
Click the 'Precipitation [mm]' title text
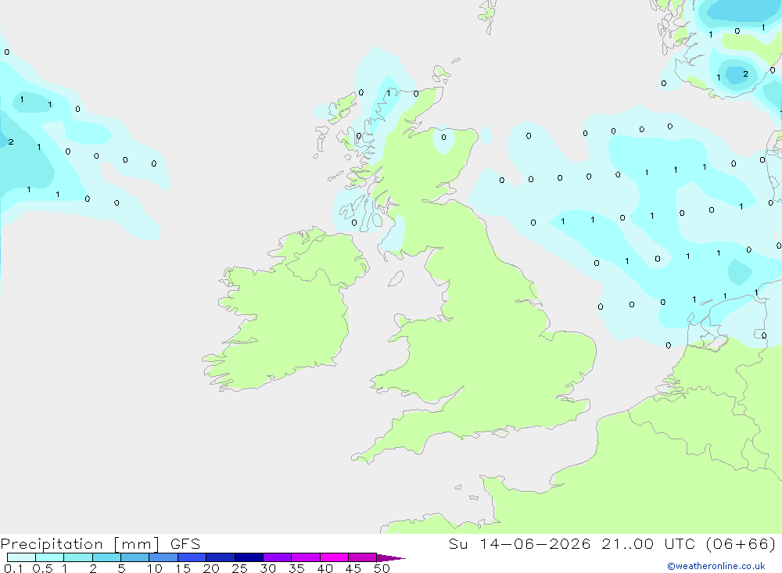(x=80, y=544)
